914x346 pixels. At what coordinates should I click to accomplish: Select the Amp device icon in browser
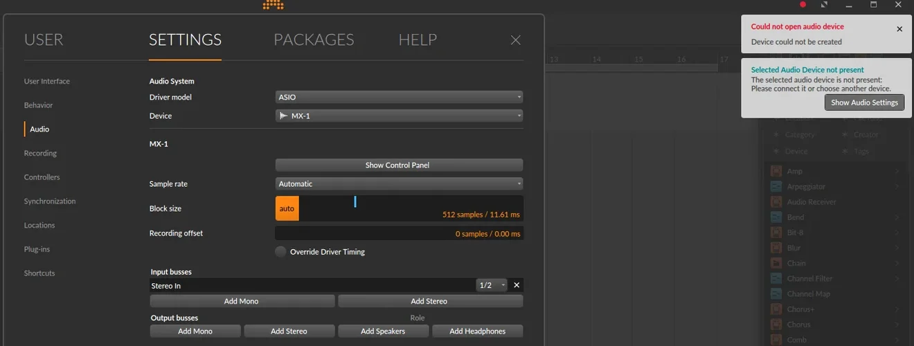[x=776, y=171]
